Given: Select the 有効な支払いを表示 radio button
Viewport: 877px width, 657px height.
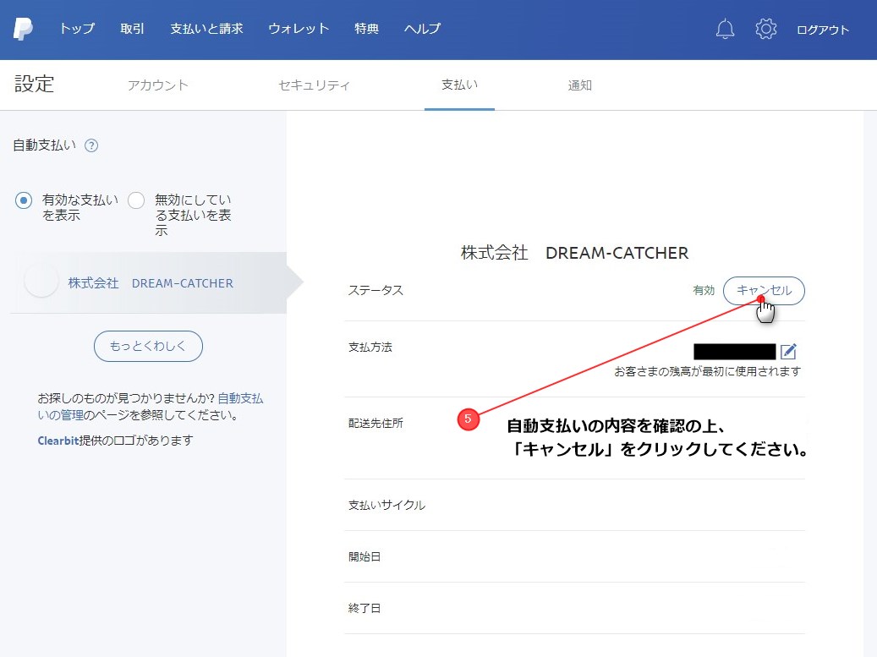Looking at the screenshot, I should [x=24, y=200].
